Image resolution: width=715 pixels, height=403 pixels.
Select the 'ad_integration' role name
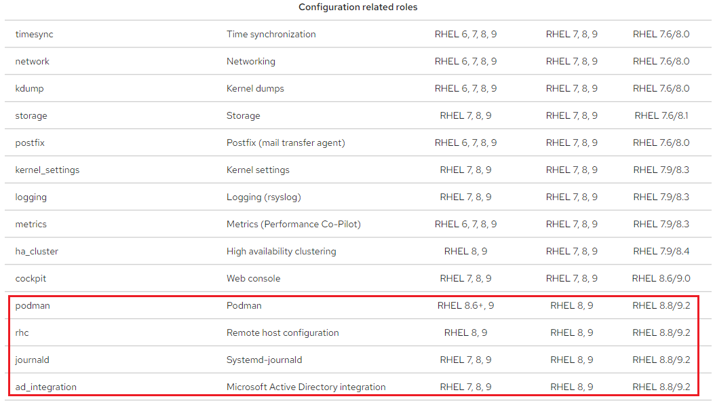45,387
